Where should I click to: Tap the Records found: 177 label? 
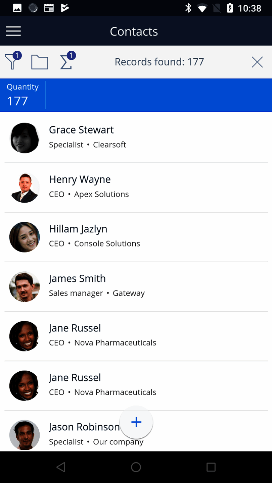point(159,62)
